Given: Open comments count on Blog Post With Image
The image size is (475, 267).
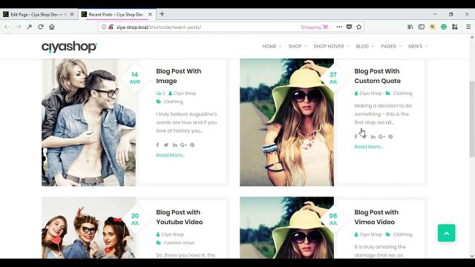Looking at the screenshot, I should point(160,93).
